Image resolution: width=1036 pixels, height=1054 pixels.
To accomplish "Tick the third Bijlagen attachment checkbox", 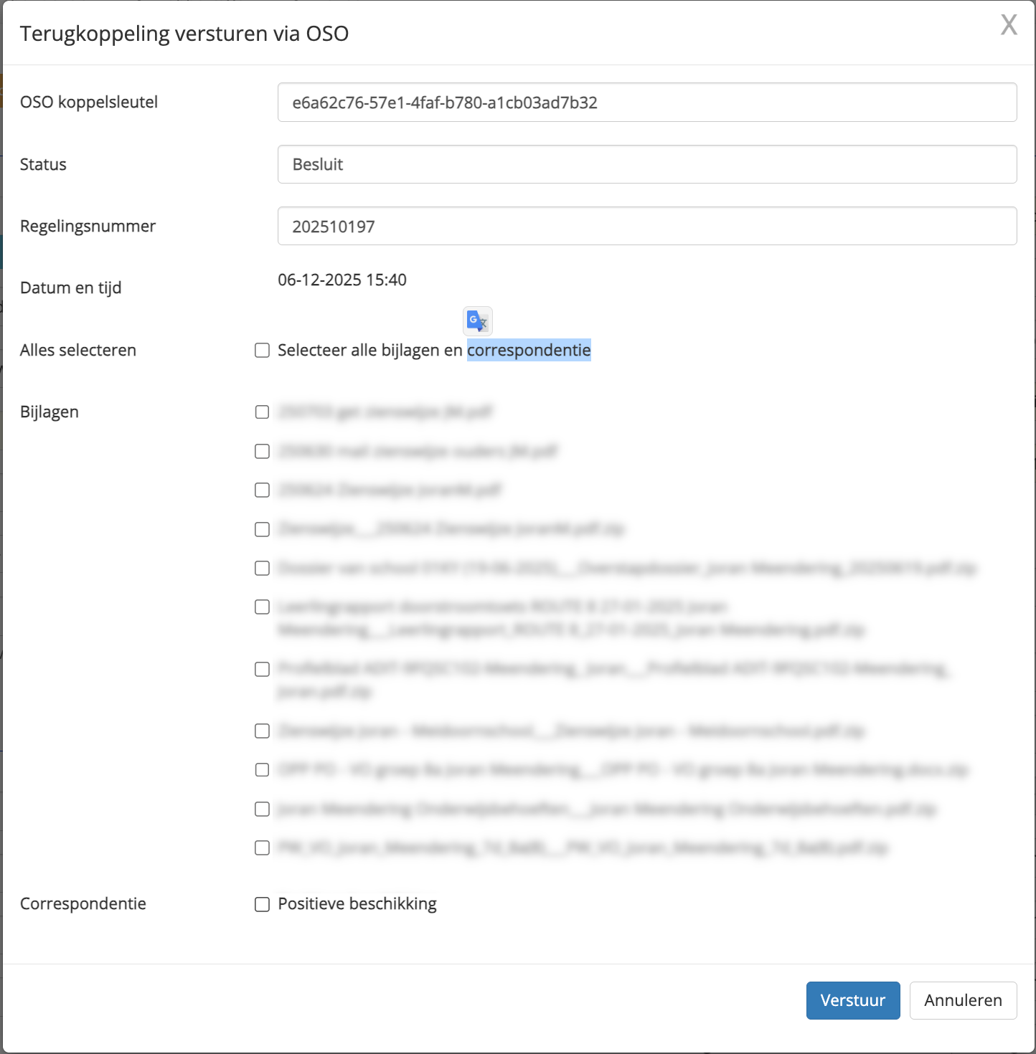I will coord(263,490).
